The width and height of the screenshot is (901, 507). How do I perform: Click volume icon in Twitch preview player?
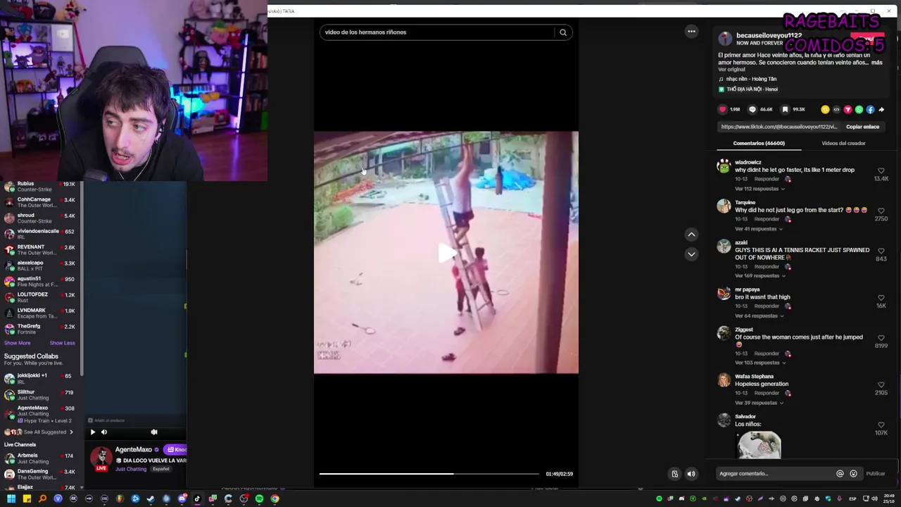click(104, 432)
